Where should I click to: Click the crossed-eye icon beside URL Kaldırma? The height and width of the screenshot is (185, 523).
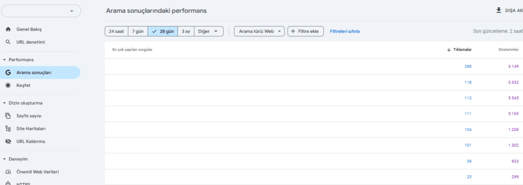coord(8,141)
